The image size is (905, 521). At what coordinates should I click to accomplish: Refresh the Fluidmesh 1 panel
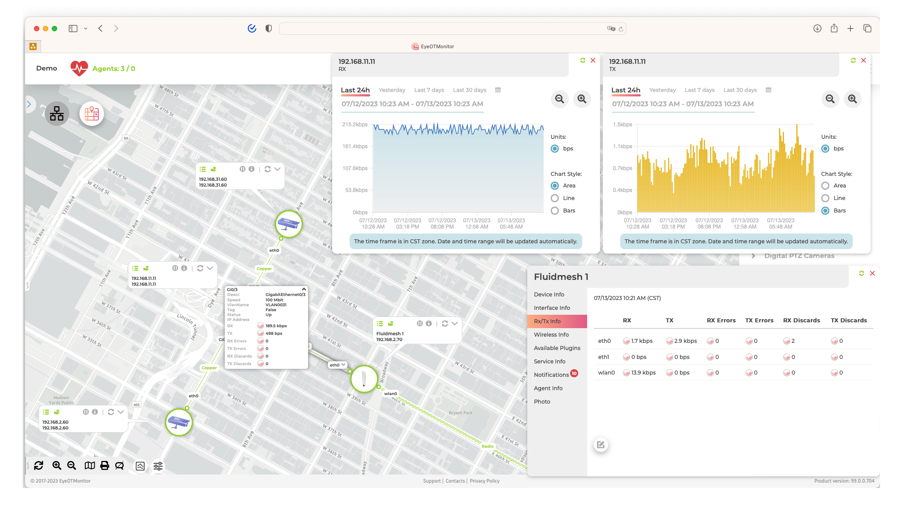pyautogui.click(x=861, y=273)
